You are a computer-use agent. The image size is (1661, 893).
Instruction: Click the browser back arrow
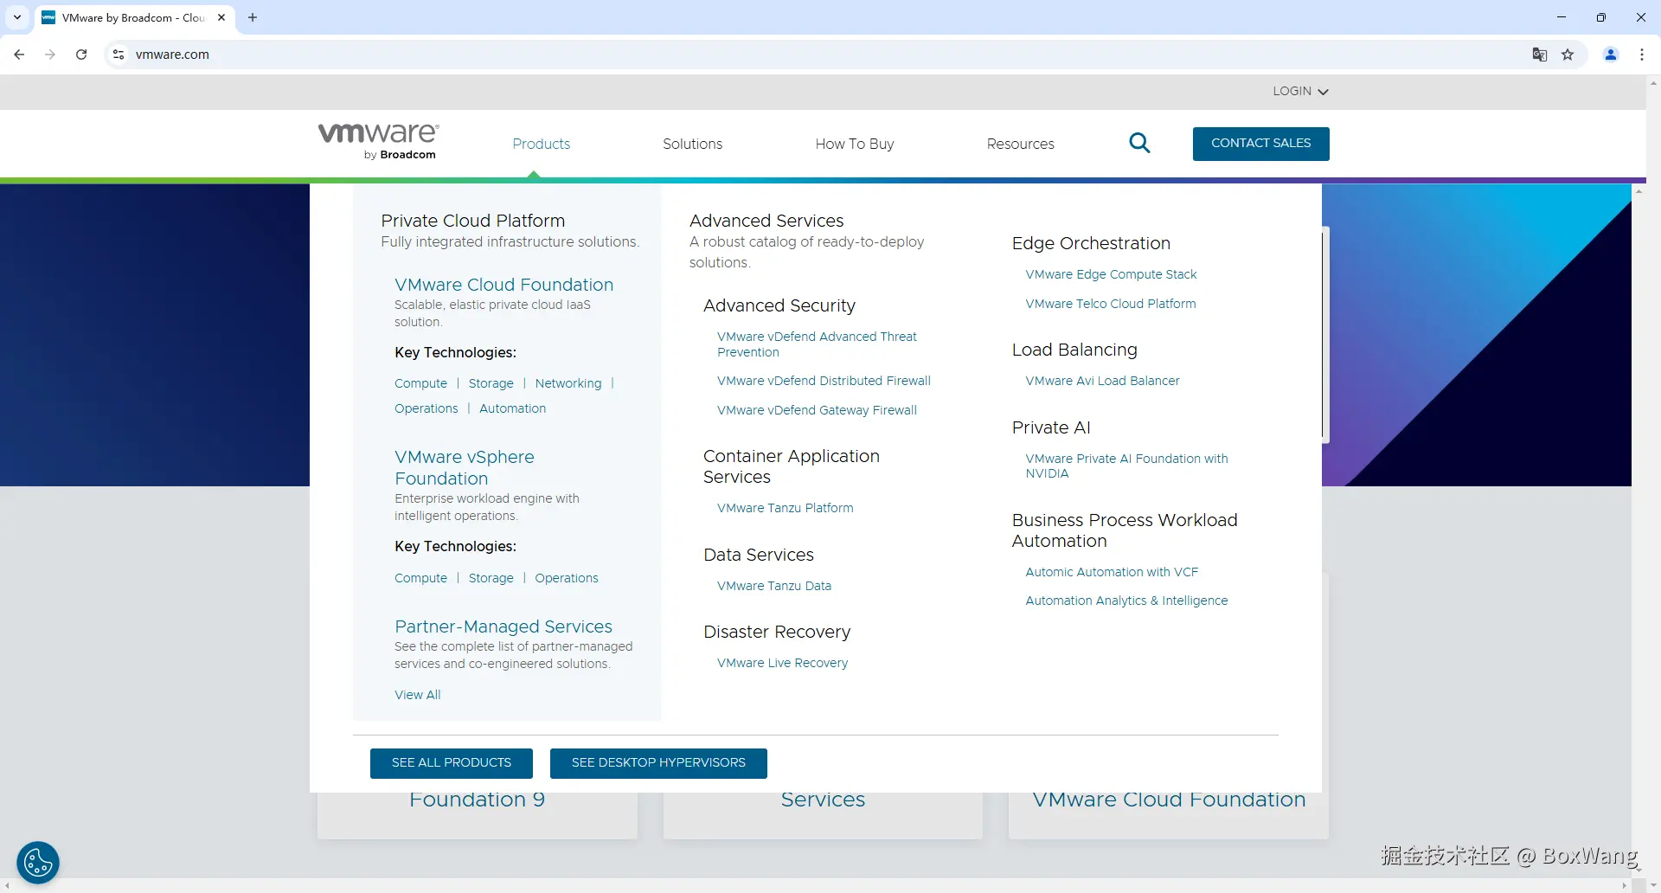click(x=19, y=55)
